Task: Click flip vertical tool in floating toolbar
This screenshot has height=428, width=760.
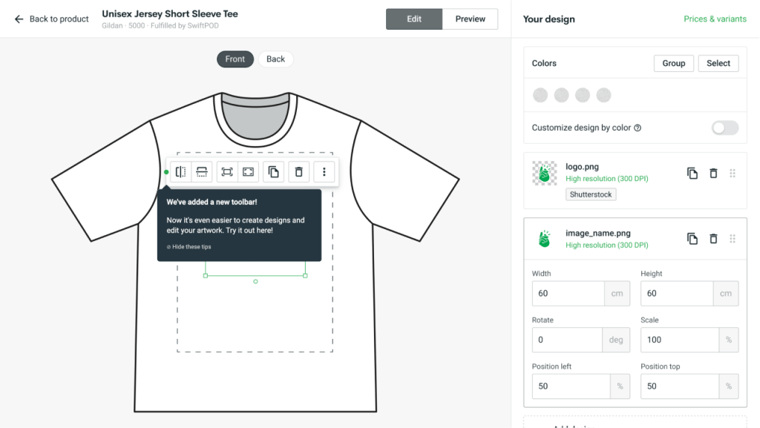Action: [202, 172]
